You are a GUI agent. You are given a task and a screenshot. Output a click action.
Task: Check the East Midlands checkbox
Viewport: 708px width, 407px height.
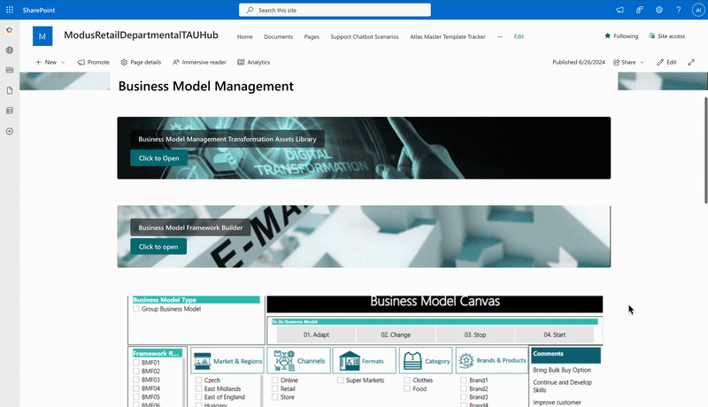198,389
